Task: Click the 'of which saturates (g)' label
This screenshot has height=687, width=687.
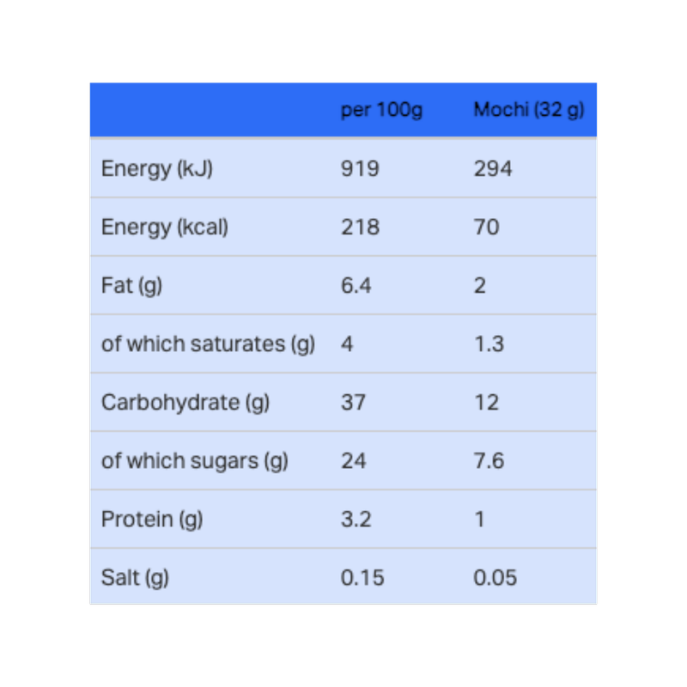Action: click(208, 344)
